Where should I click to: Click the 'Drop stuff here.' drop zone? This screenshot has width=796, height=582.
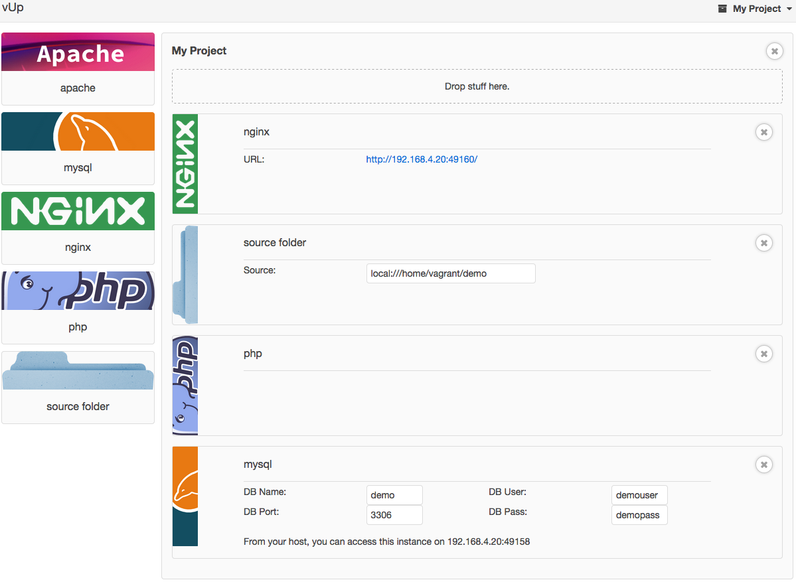tap(477, 86)
